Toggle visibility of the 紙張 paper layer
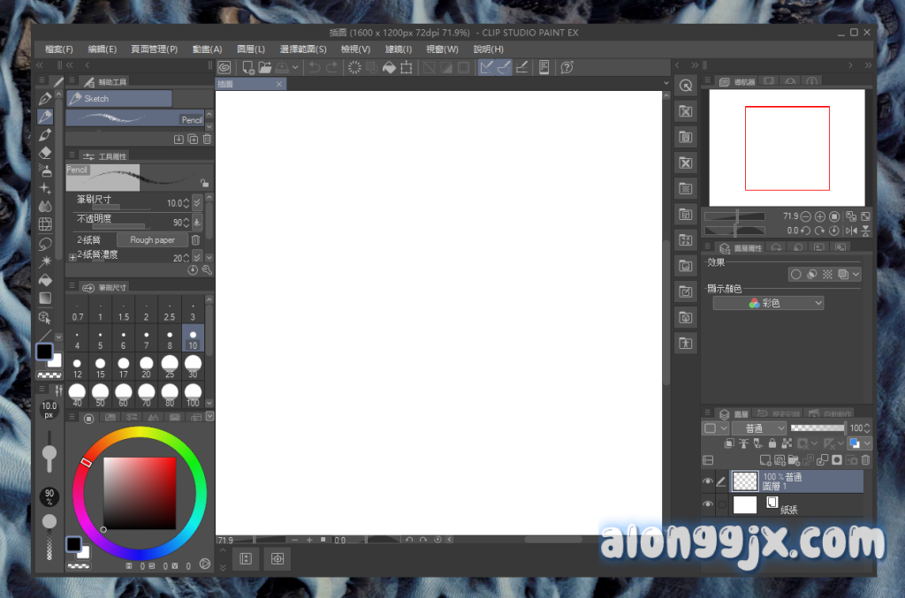The image size is (905, 598). click(x=708, y=504)
